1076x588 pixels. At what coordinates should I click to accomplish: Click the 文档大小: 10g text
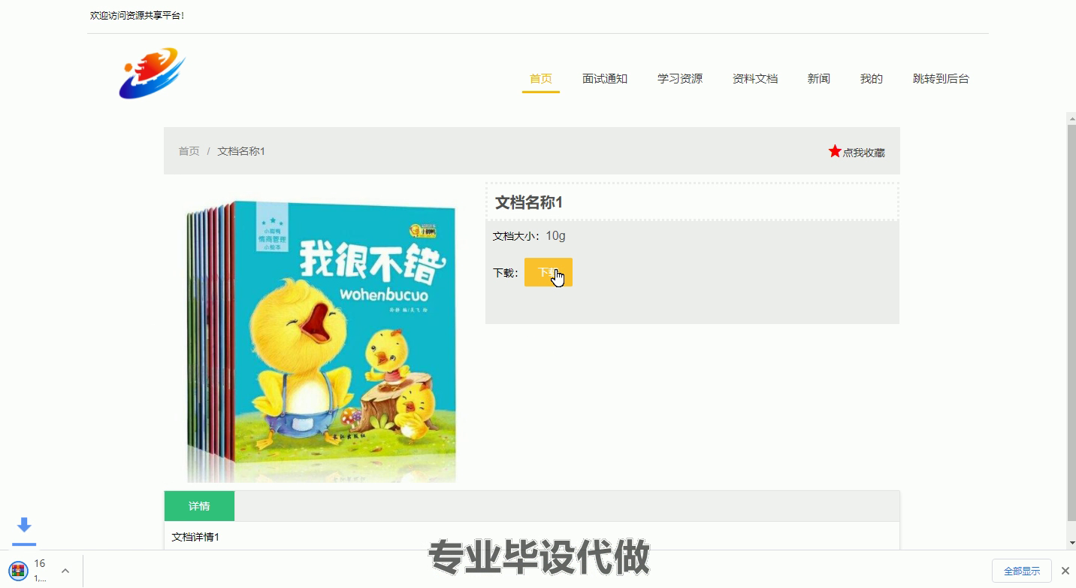pyautogui.click(x=529, y=236)
